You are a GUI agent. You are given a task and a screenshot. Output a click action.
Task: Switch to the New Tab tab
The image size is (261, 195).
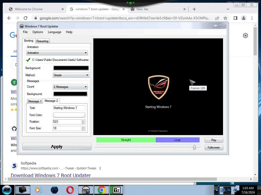click(x=142, y=9)
